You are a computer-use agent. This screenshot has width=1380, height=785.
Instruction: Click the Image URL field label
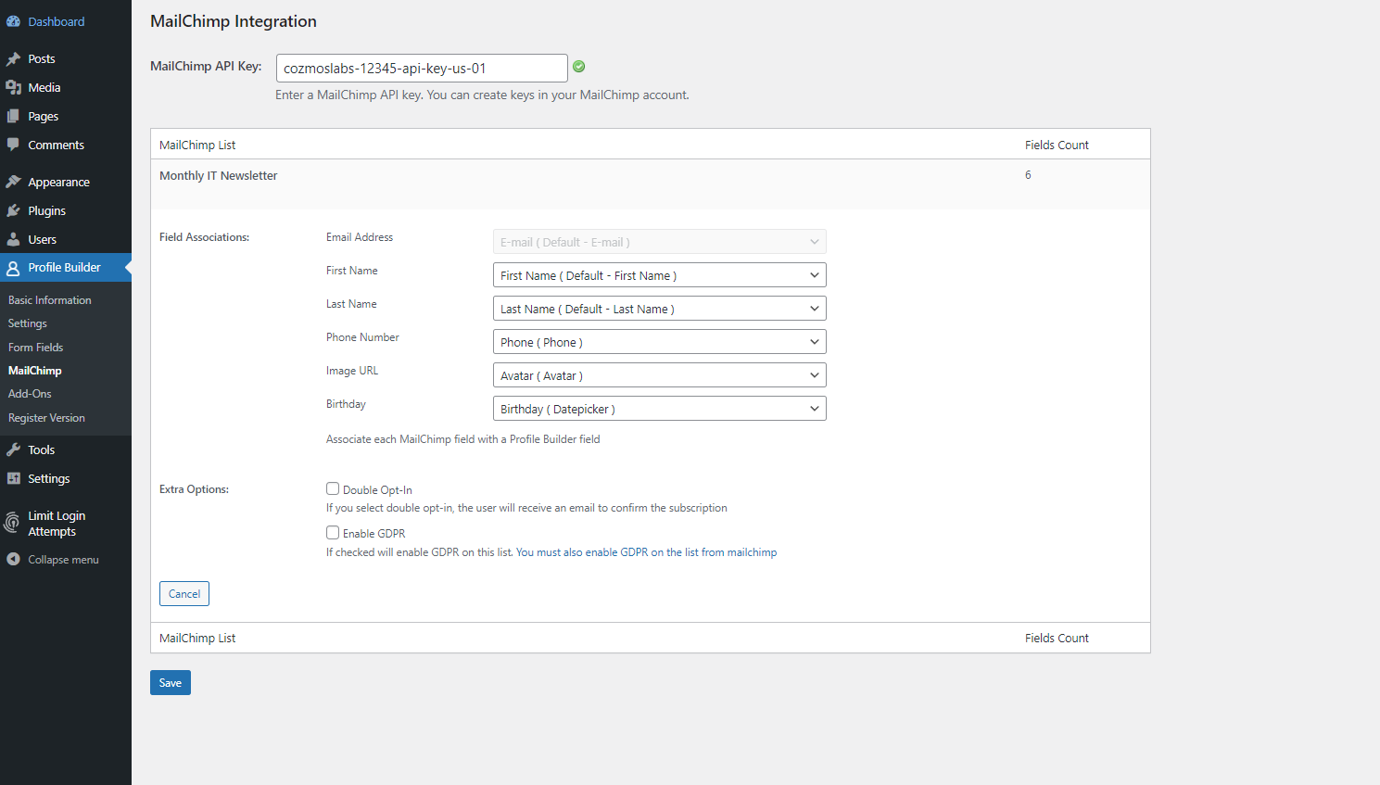pos(352,371)
